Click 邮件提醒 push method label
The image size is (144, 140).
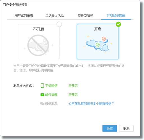tap(51, 95)
